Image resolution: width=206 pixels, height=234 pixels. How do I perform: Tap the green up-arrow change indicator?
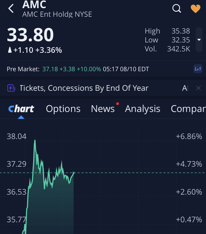pyautogui.click(x=10, y=50)
